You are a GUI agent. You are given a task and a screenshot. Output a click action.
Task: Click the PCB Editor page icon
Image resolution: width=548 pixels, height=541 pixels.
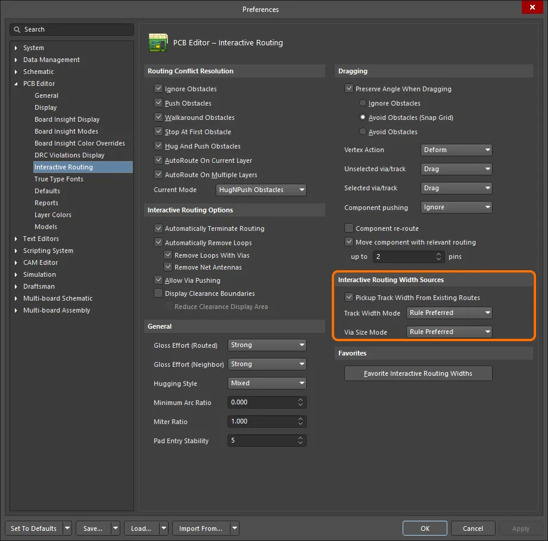click(x=158, y=43)
